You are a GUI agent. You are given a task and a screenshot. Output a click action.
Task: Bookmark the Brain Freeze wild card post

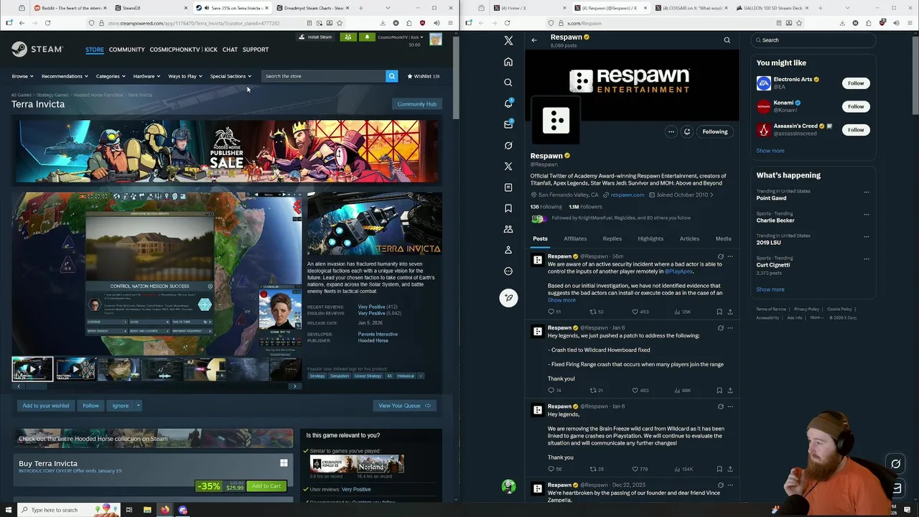click(x=719, y=469)
